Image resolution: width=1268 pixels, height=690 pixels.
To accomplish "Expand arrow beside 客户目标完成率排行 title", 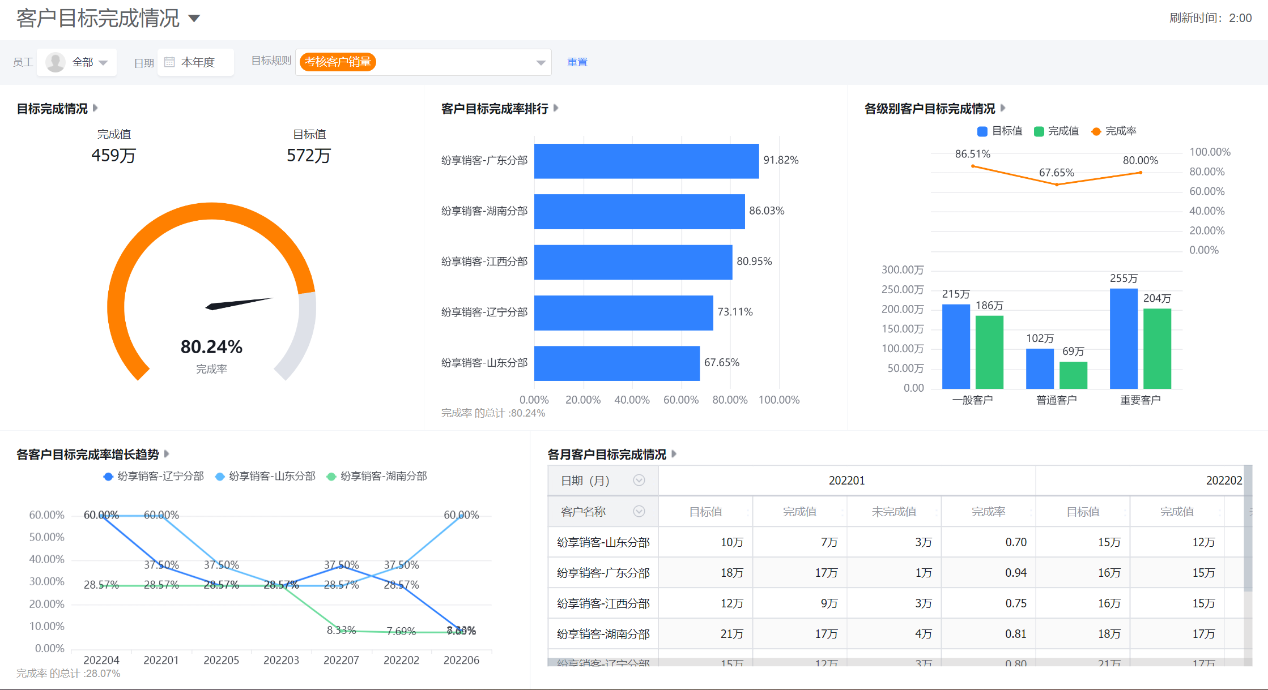I will coord(556,108).
